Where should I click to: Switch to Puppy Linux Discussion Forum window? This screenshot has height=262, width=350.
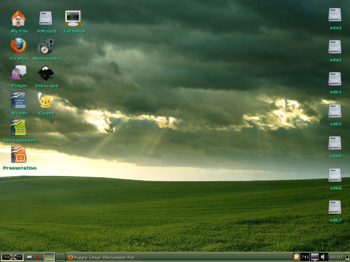(103, 257)
